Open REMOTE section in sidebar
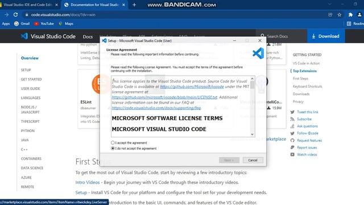The height and width of the screenshot is (205, 364). (27, 187)
